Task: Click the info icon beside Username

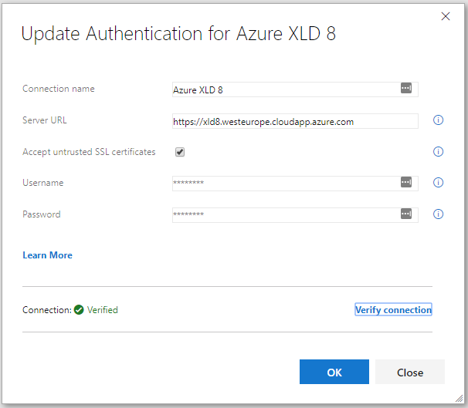Action: pos(438,183)
